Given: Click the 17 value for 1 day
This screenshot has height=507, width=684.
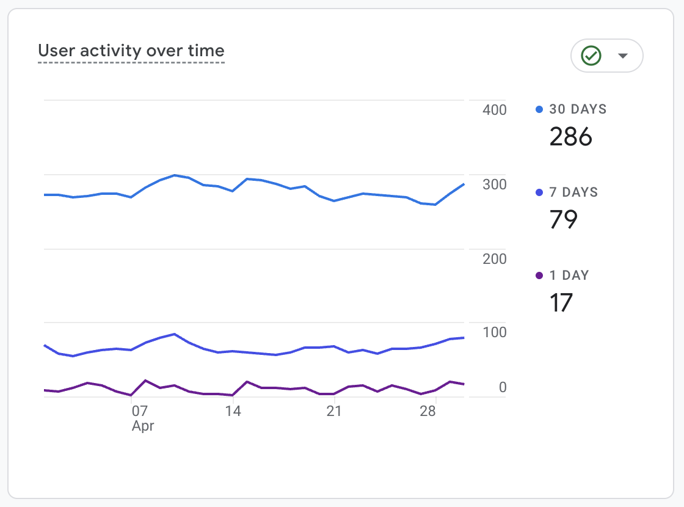Looking at the screenshot, I should [561, 302].
